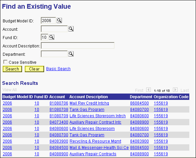The height and width of the screenshot is (158, 196).
Task: Sort by Organization Code column header
Action: tap(171, 97)
